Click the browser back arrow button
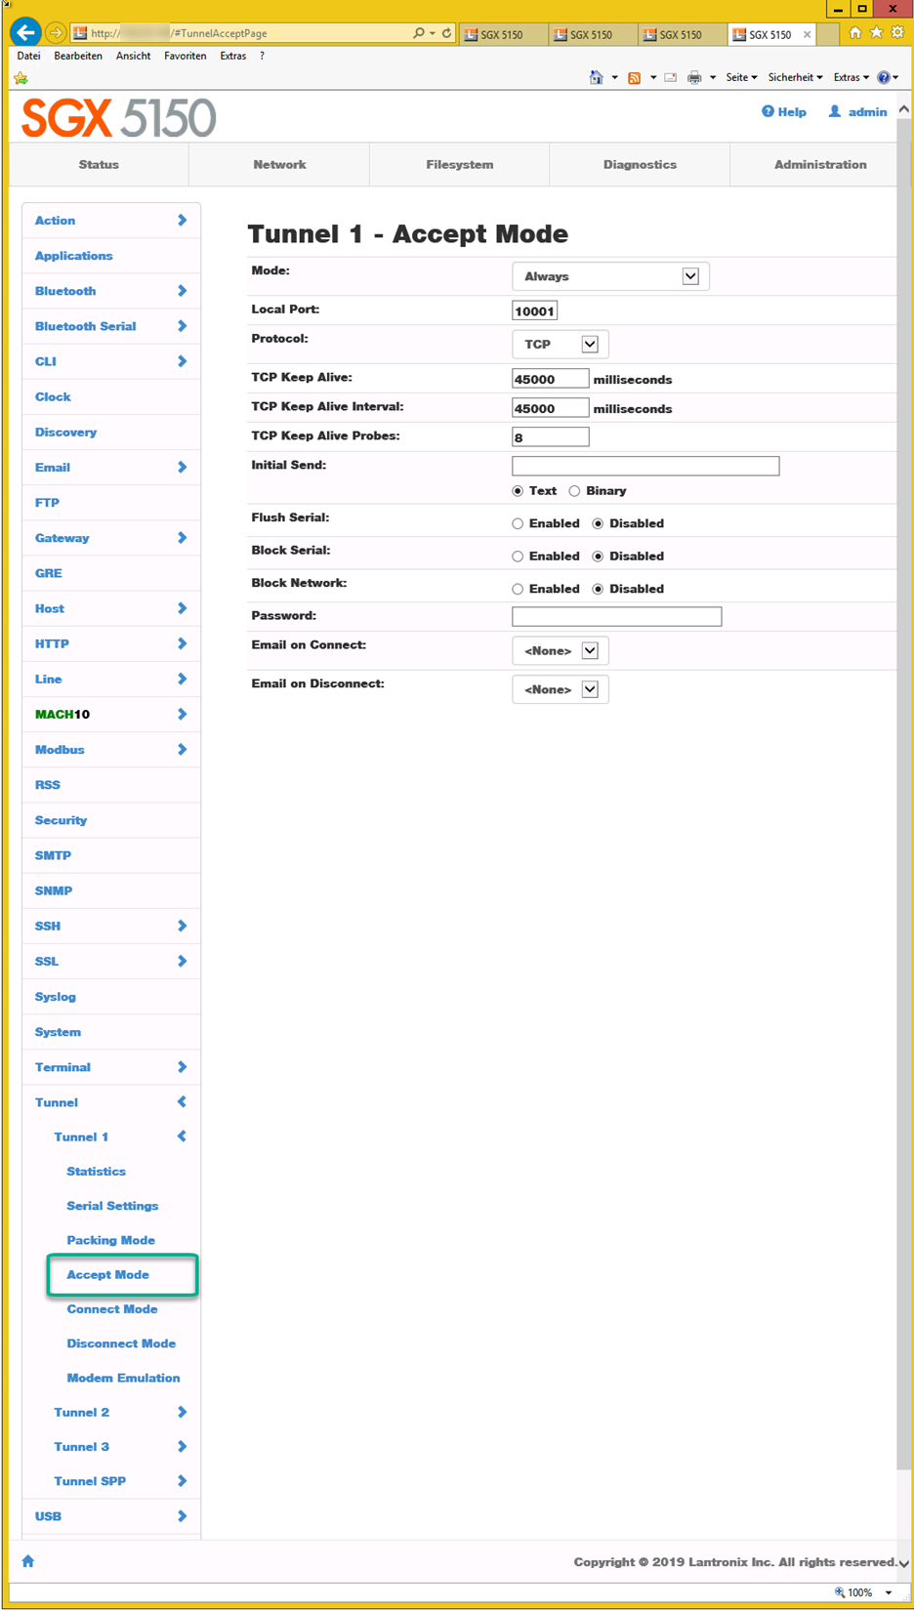The image size is (914, 1611). tap(25, 32)
